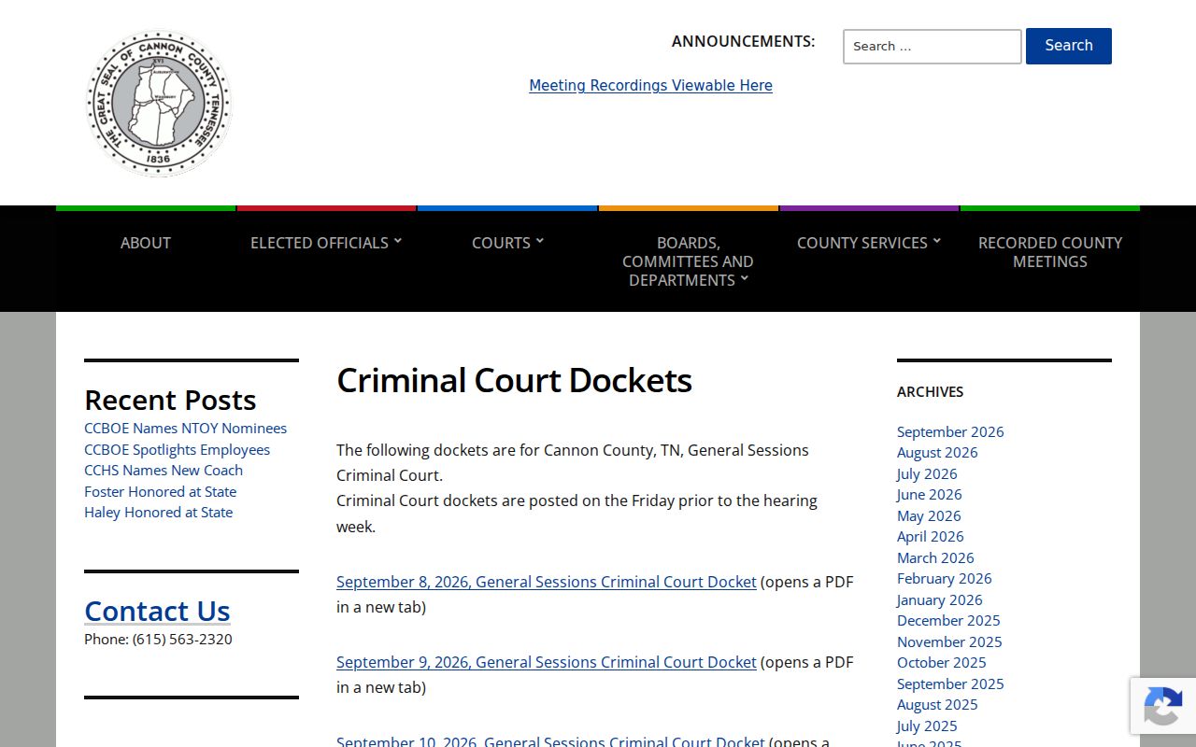Open Foster Honored at State post
1196x747 pixels.
(160, 491)
